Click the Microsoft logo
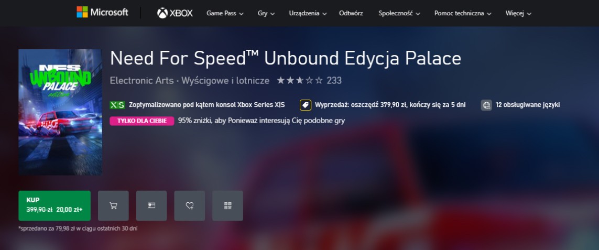The height and width of the screenshot is (250, 599). (102, 12)
